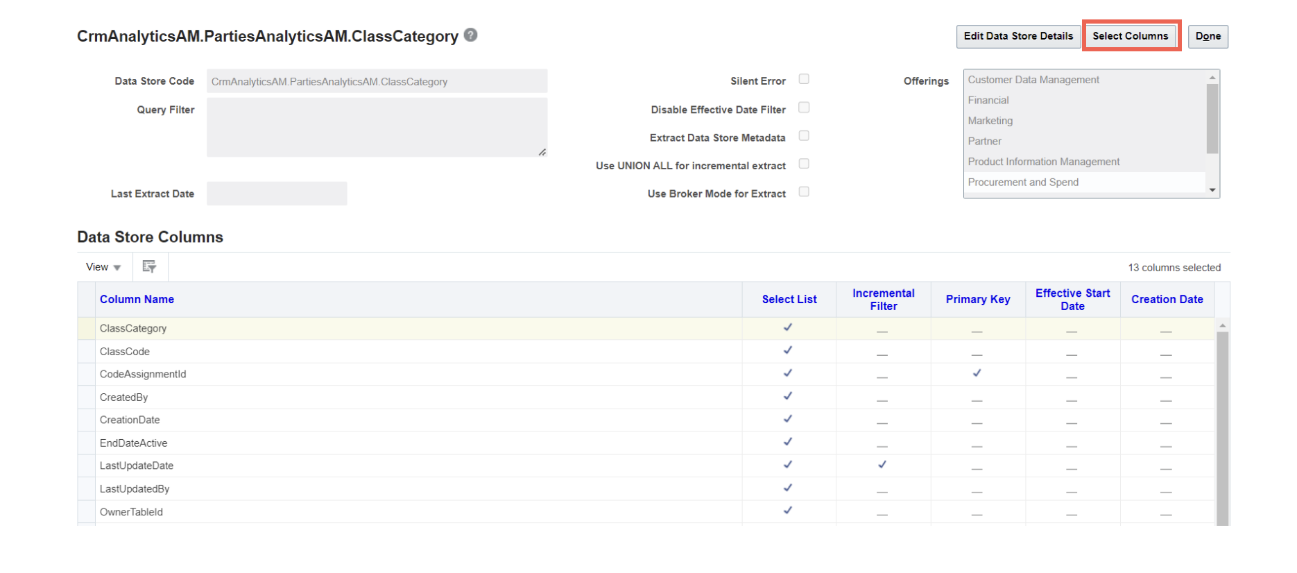Enable Use Broker Mode for Extract
The height and width of the screenshot is (573, 1297).
[804, 192]
